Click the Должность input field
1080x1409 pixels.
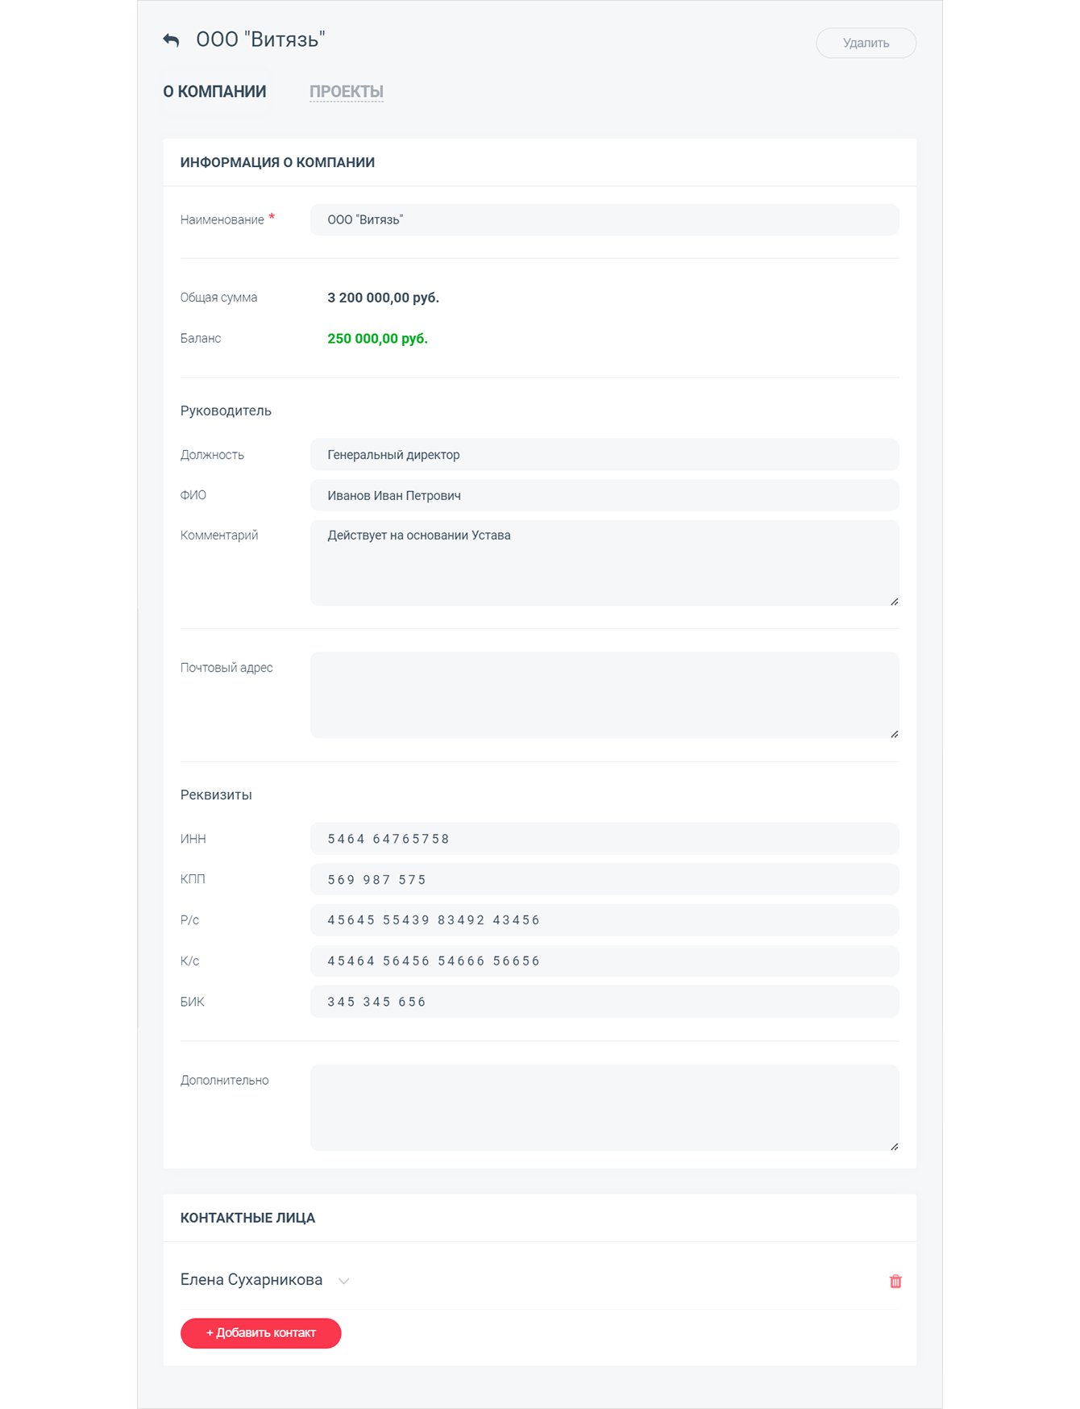coord(604,455)
